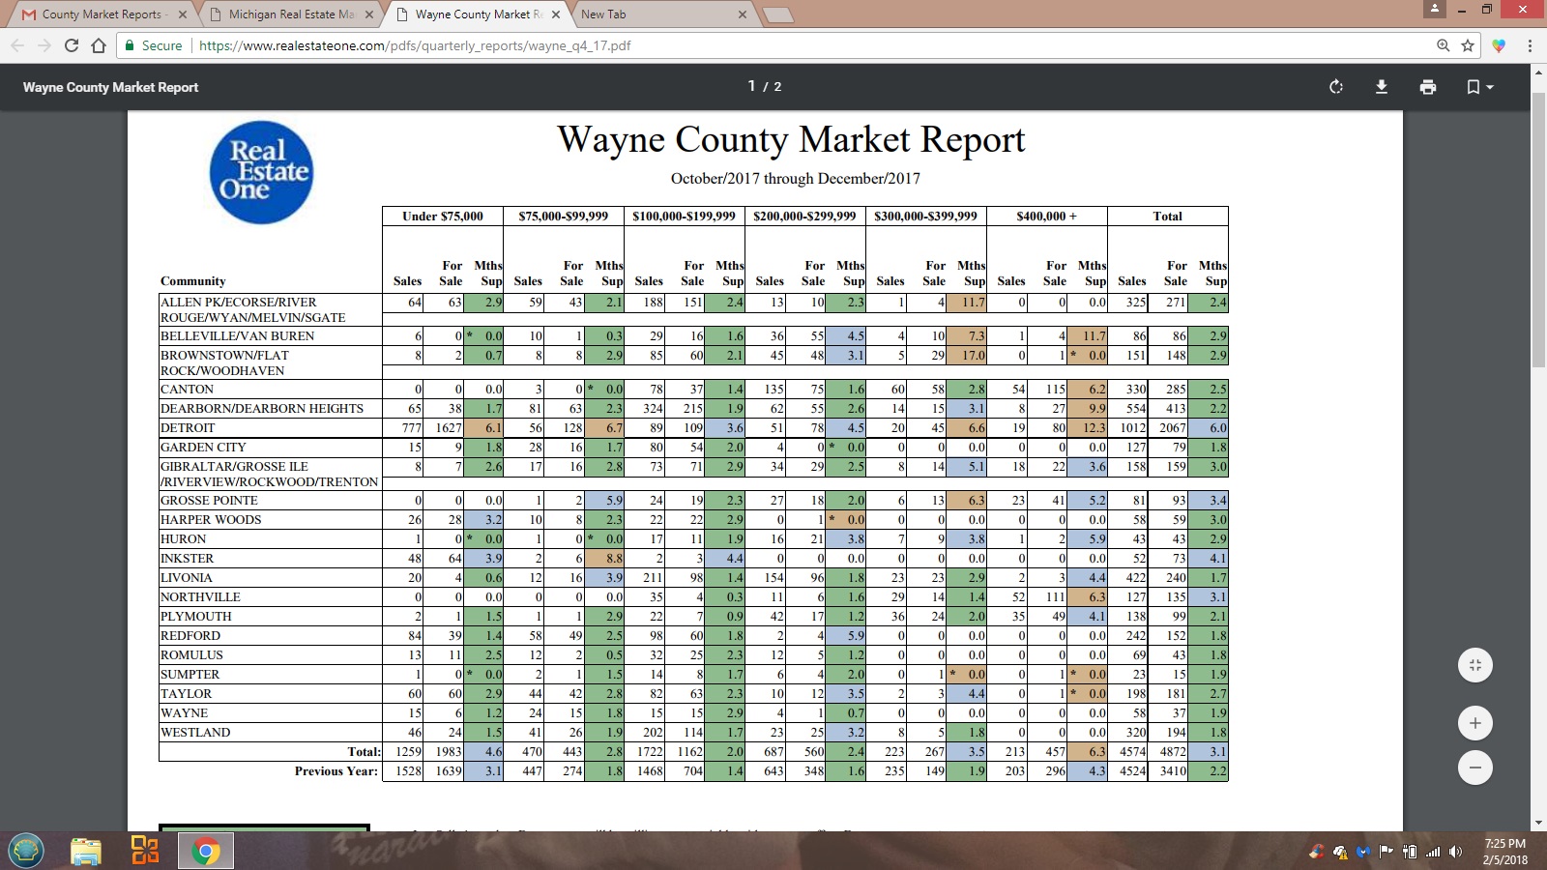
Task: Zoom out of the PDF
Action: coord(1474,768)
